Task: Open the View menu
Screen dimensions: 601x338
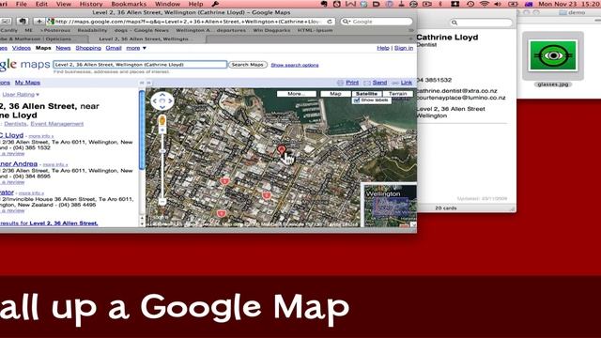Action: tap(64, 4)
